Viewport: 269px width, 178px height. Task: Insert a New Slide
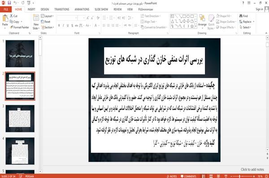(x=36, y=22)
